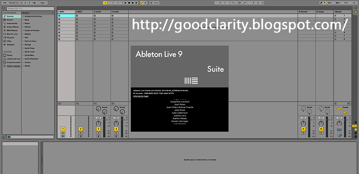Click the track 3 Send A knob
Image resolution: width=359 pixels, height=174 pixels.
coord(98,109)
